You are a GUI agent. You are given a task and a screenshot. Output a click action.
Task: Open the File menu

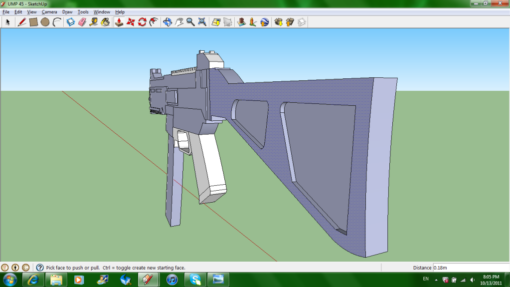6,12
